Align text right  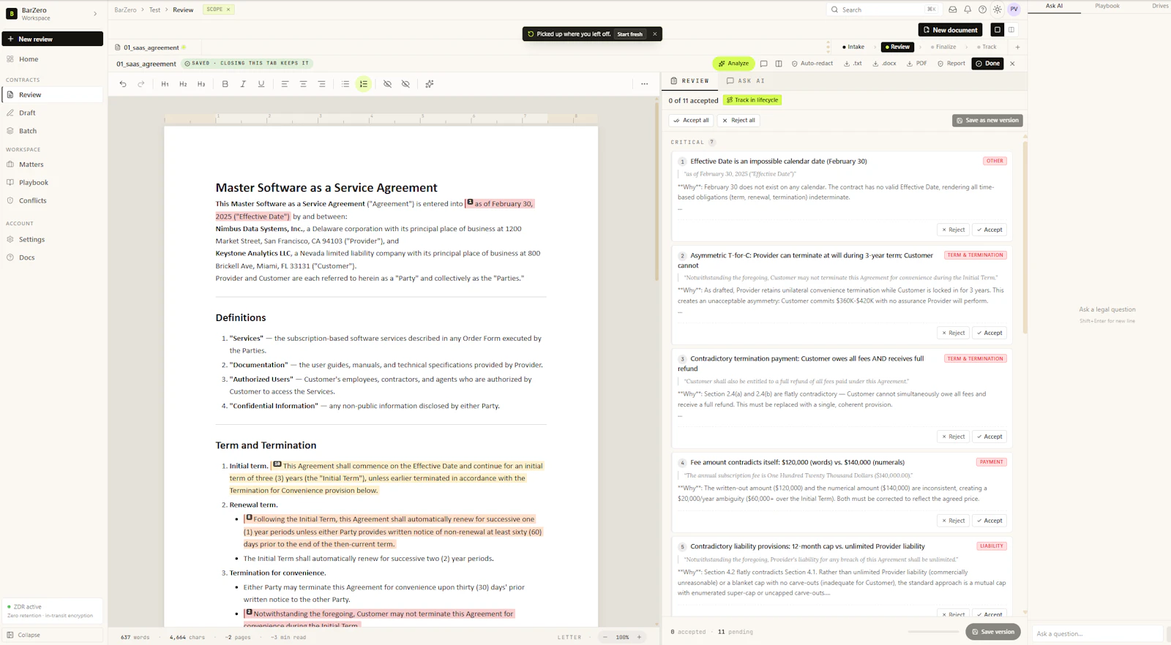click(321, 84)
